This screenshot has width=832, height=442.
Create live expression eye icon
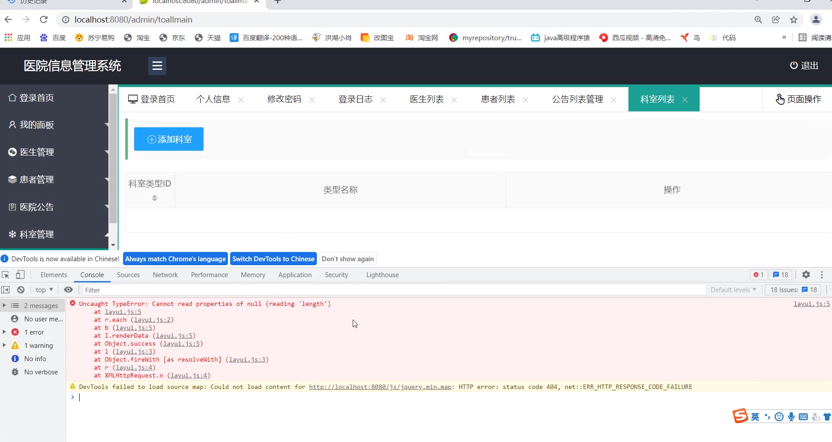(x=68, y=290)
